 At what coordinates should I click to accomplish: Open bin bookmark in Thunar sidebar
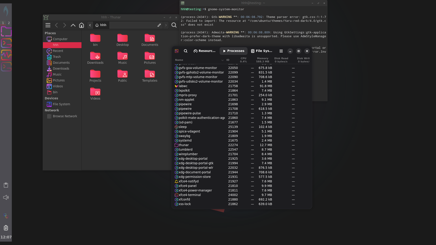click(62, 92)
